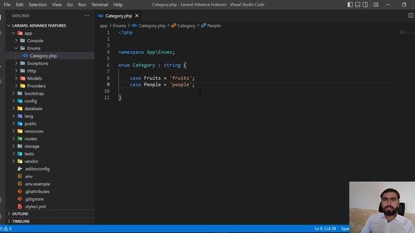Open the View menu
Image resolution: width=415 pixels, height=233 pixels.
pos(56,5)
